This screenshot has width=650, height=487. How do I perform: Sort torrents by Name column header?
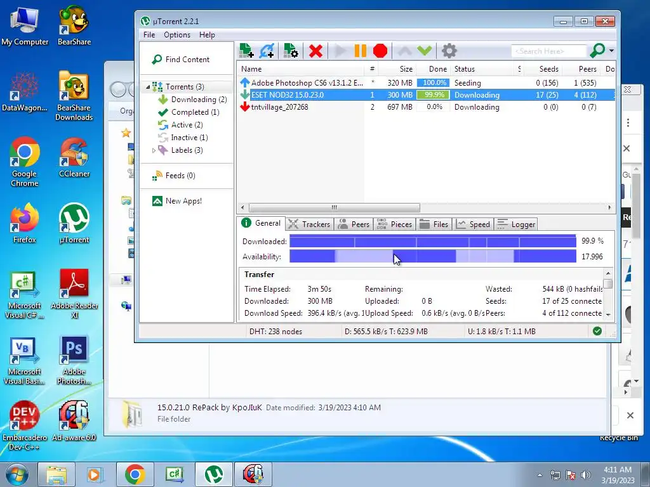pos(300,69)
